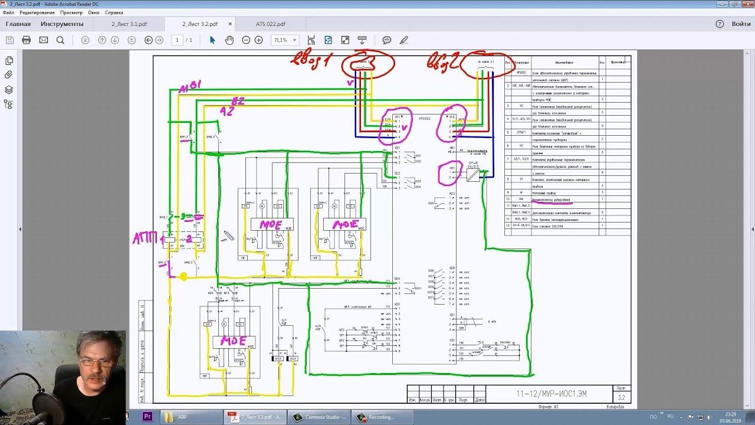Open the Recording taskbar button
This screenshot has width=755, height=425.
[383, 417]
